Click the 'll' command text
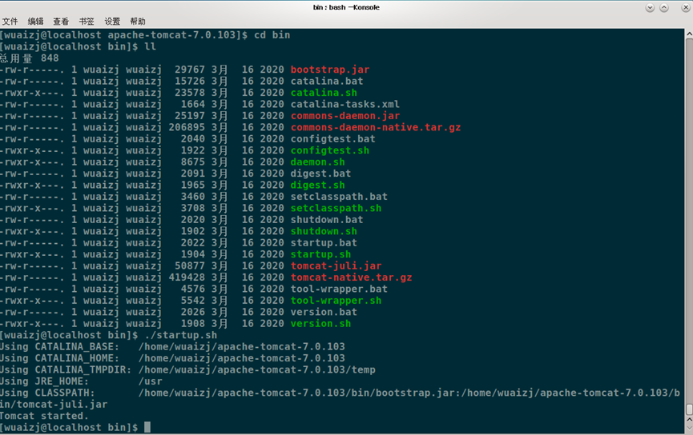 (151, 46)
